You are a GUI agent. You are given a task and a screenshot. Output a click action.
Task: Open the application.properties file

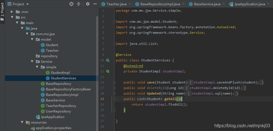coord(53,128)
